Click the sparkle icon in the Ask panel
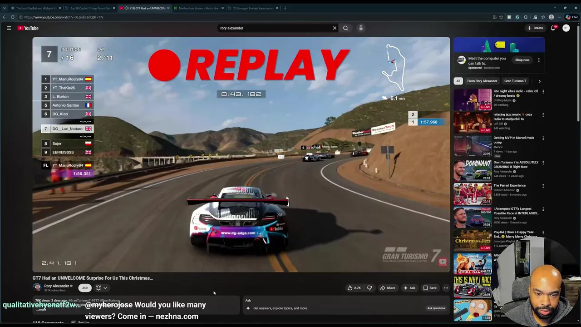The image size is (581, 327). point(248,308)
